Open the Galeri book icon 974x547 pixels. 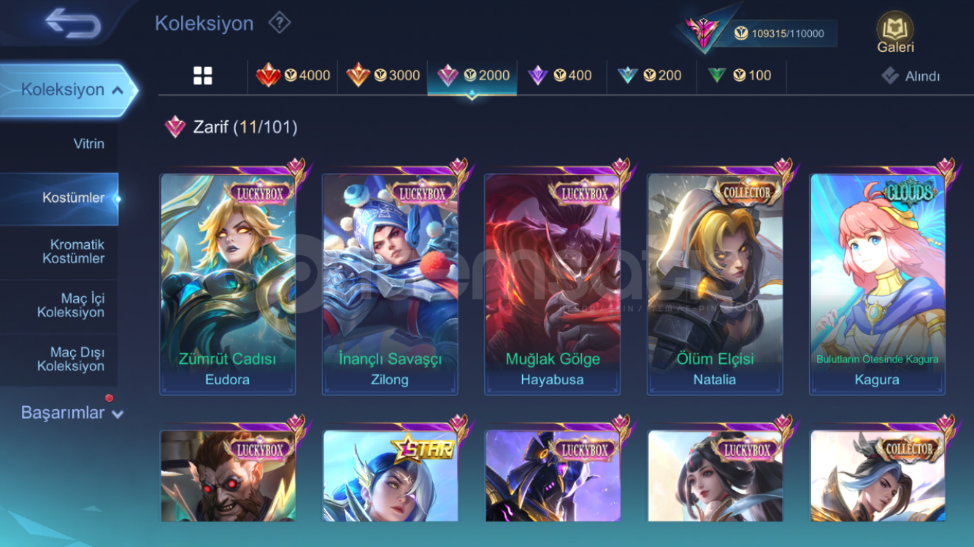895,33
